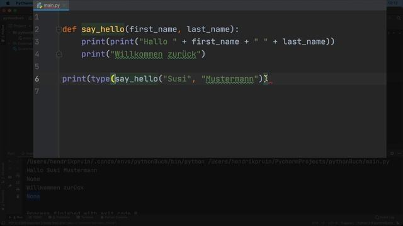Click "Hallo Susi Mustermann" console output
403x226 pixels.
62,170
